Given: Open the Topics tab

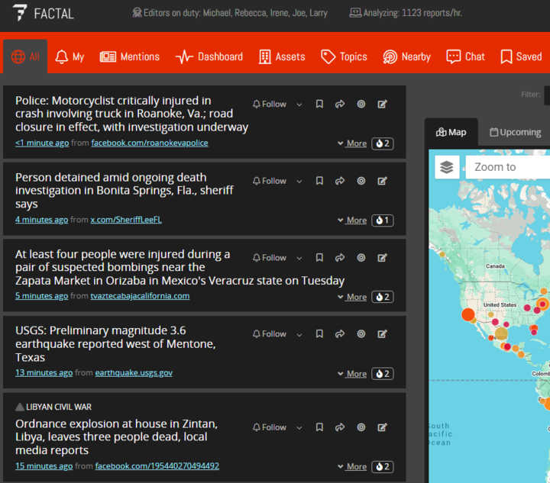Looking at the screenshot, I should click(344, 56).
